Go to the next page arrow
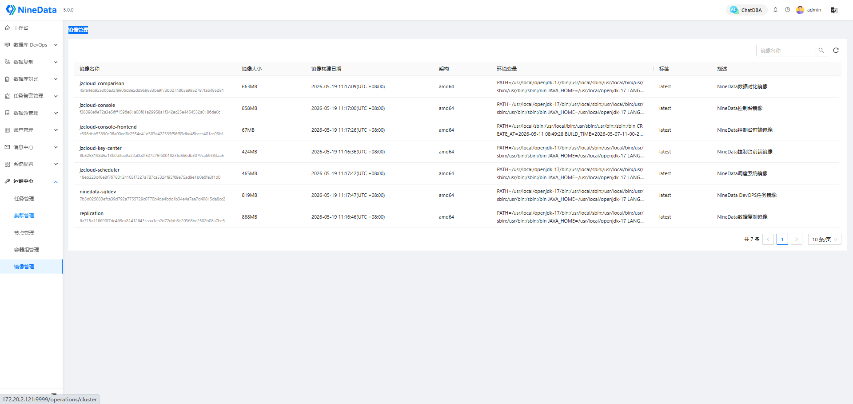 click(797, 239)
